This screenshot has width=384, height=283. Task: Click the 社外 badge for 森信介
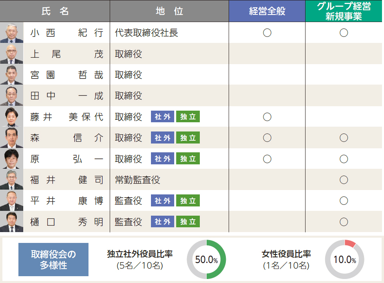pyautogui.click(x=162, y=137)
